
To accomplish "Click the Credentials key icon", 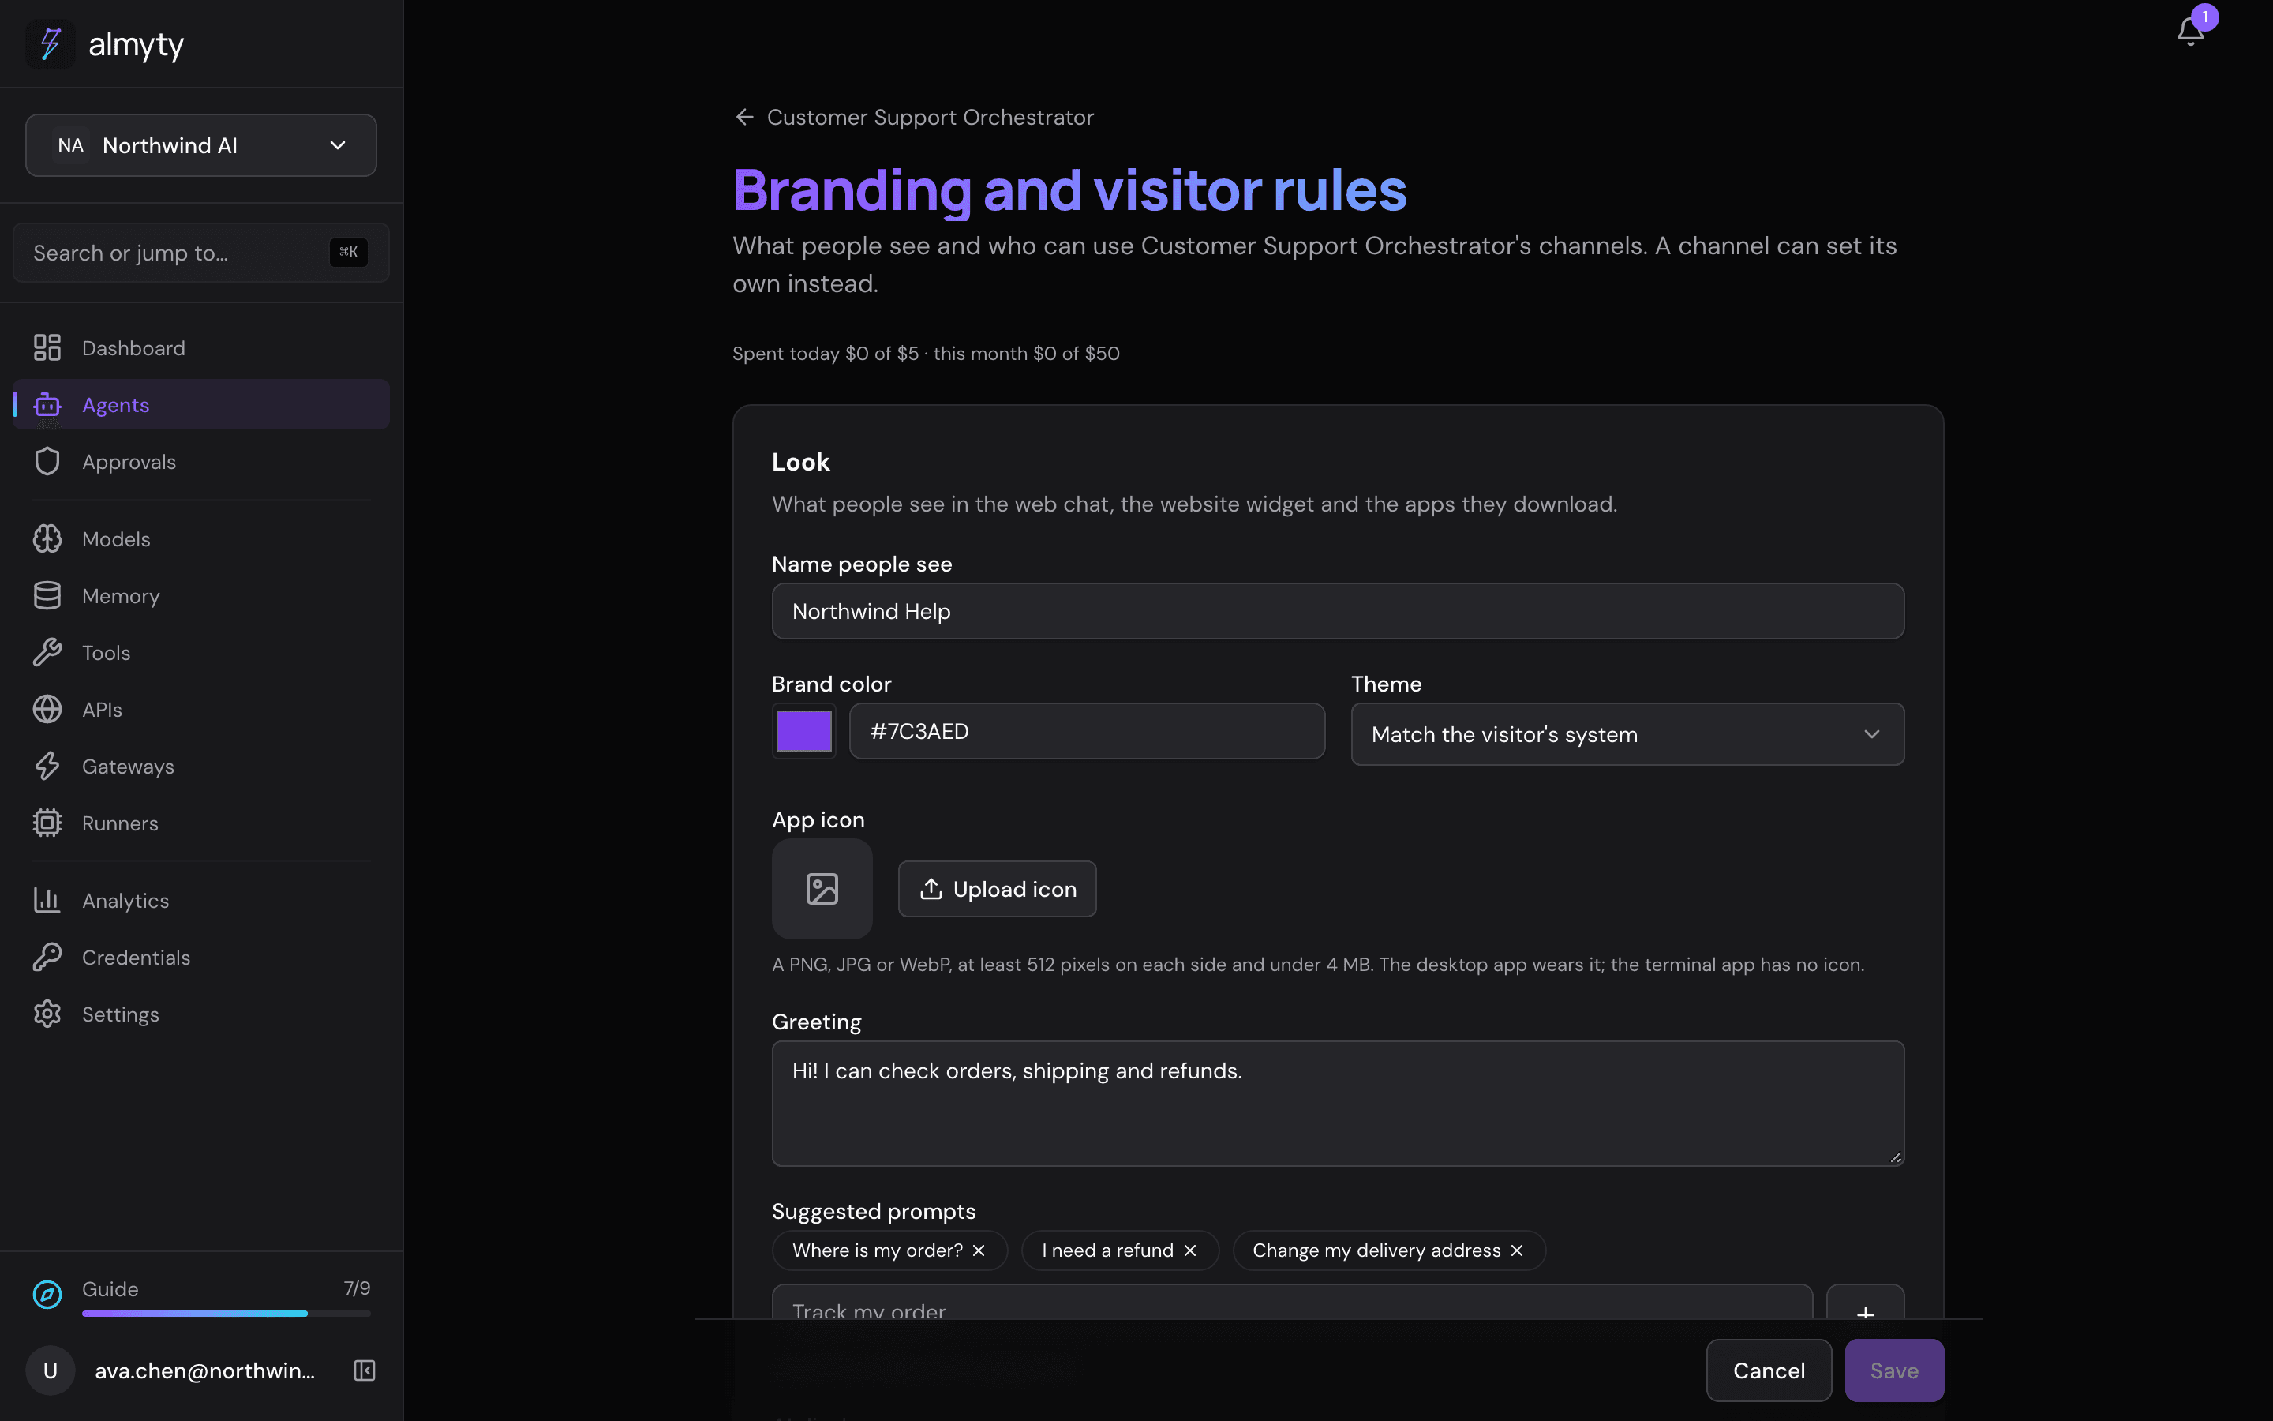I will tap(47, 957).
